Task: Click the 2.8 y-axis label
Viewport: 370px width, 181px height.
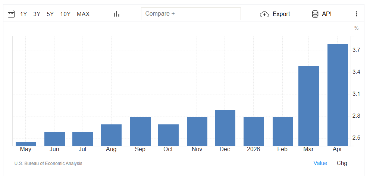Action: point(356,116)
